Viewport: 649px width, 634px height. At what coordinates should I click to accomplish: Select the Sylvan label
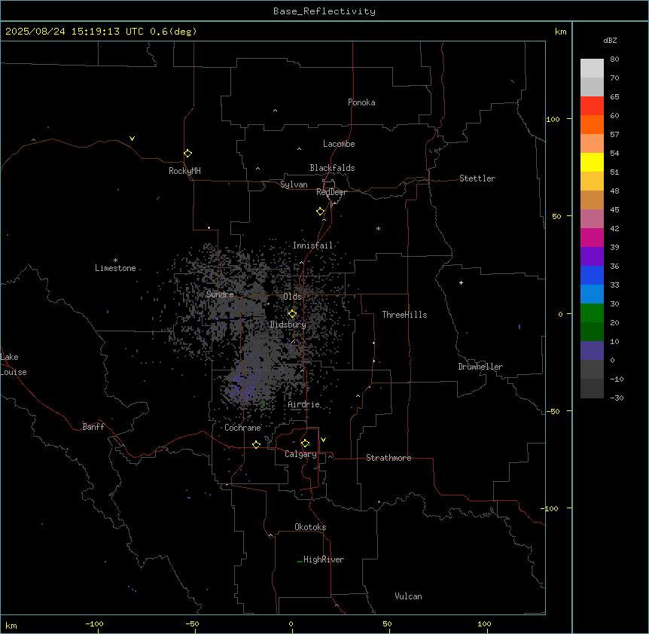(x=294, y=184)
